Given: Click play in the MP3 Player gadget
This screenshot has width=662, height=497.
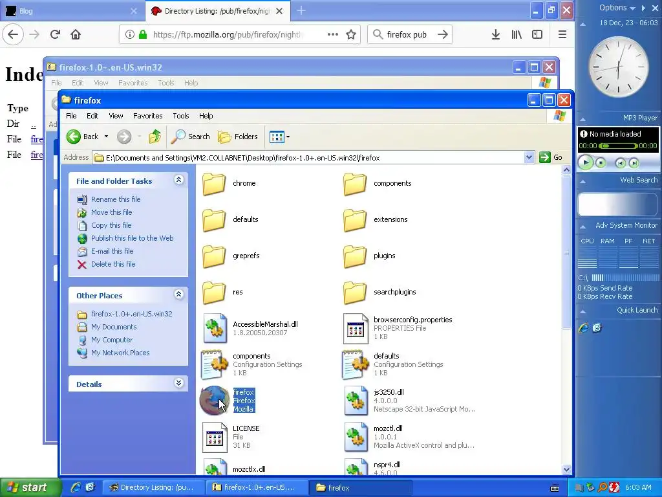Looking at the screenshot, I should pos(586,162).
